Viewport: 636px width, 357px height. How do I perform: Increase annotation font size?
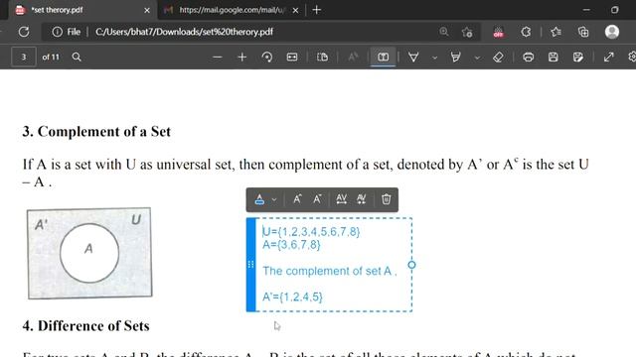[297, 199]
